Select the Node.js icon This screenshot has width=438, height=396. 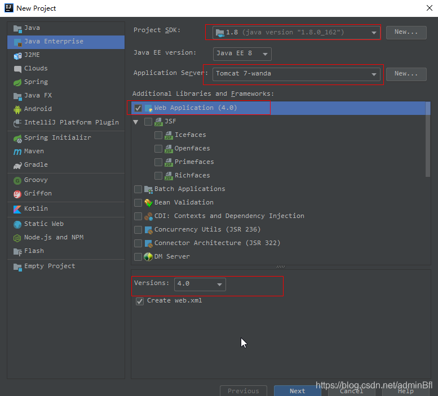pos(17,238)
